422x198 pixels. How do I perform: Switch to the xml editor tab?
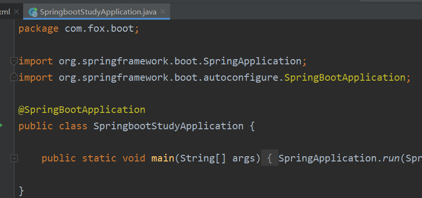5,12
